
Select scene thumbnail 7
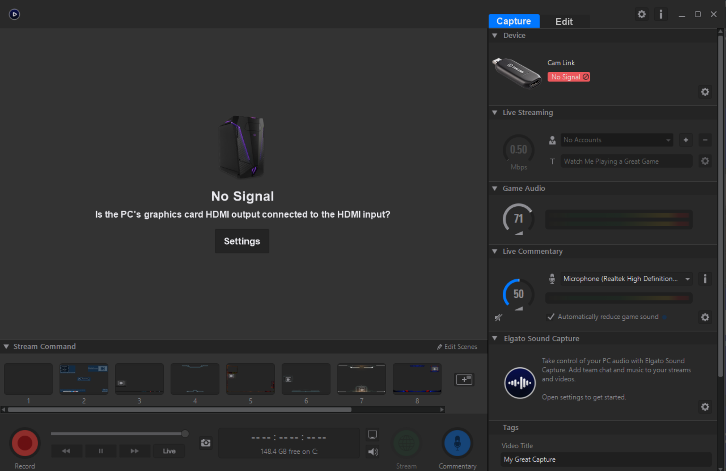click(x=362, y=379)
